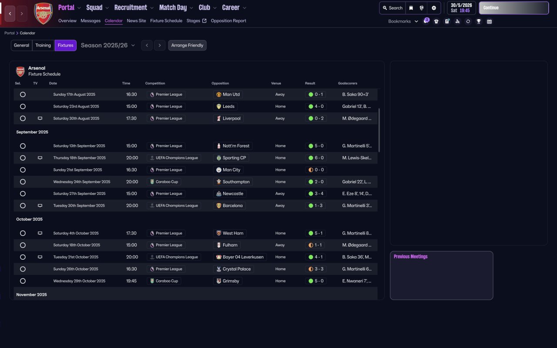Switch to the Training calendar tab
557x348 pixels.
point(43,45)
